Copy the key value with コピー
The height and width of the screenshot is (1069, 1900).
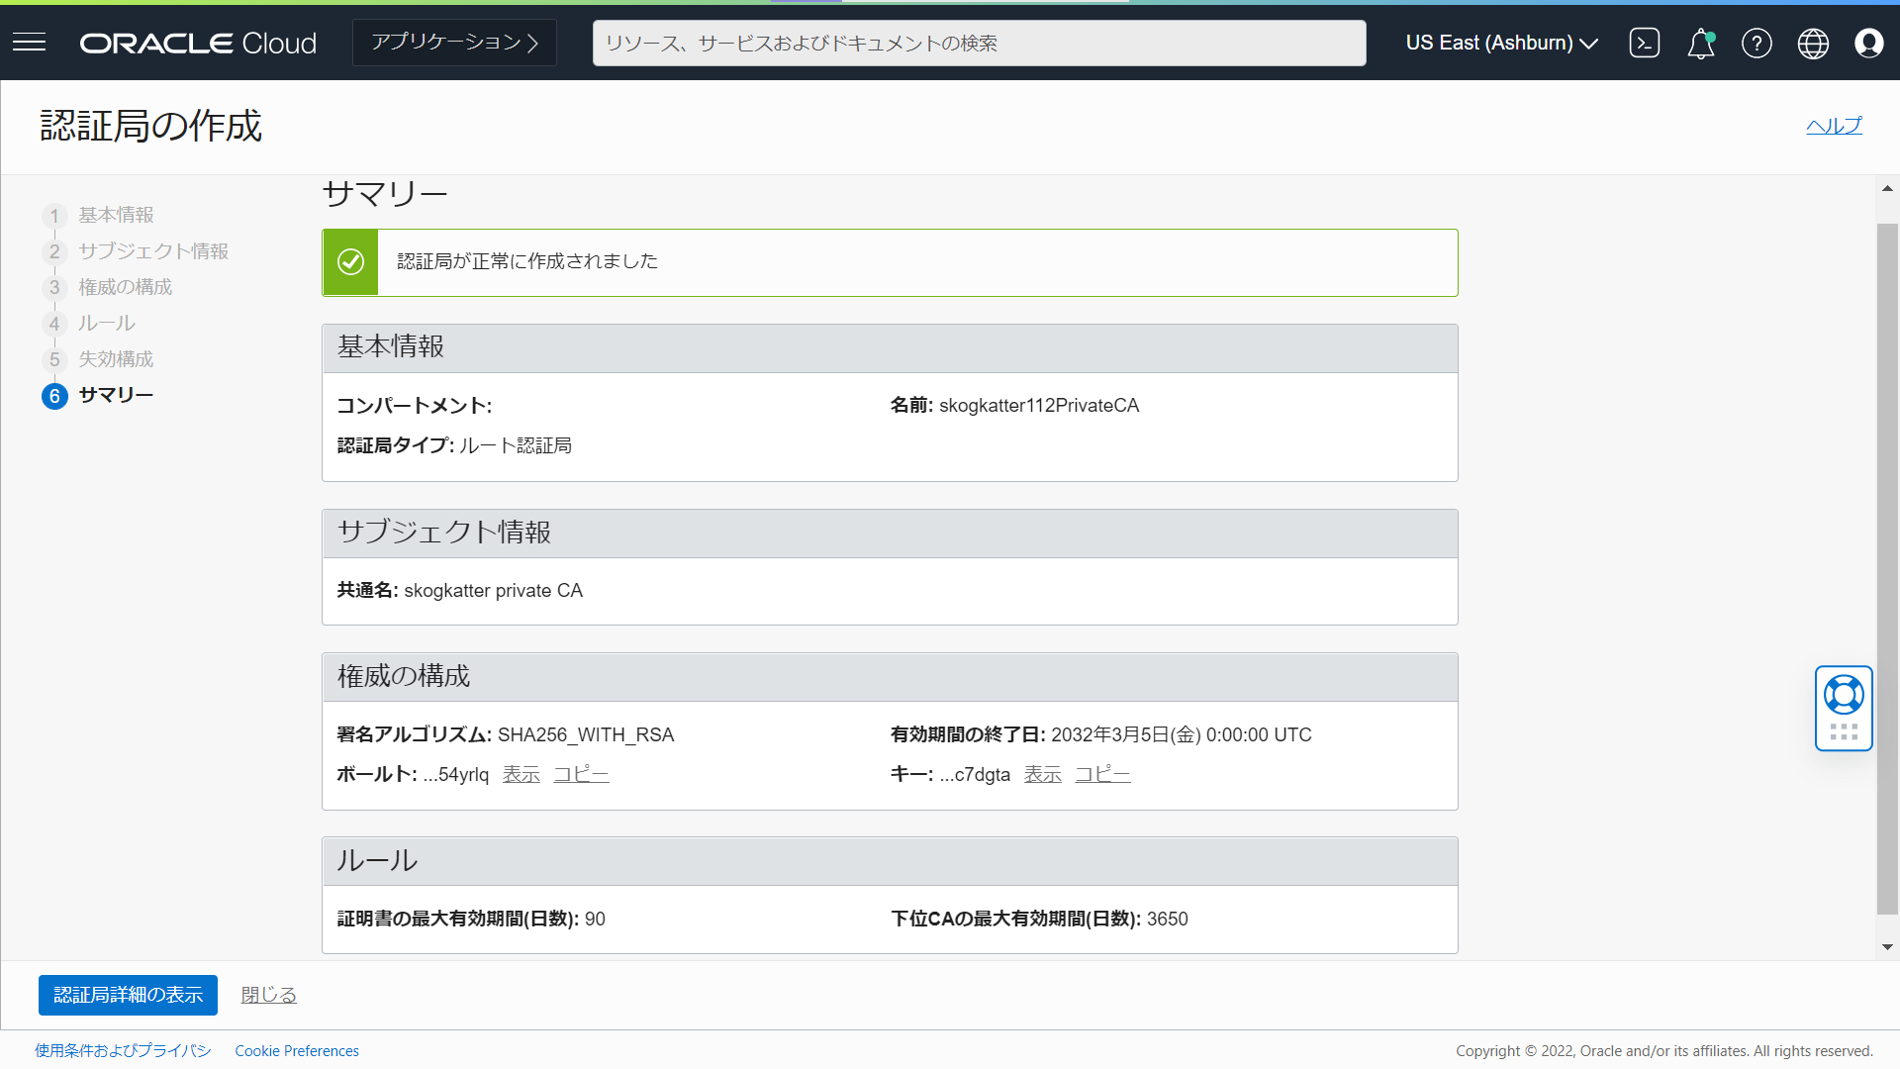pyautogui.click(x=1101, y=774)
